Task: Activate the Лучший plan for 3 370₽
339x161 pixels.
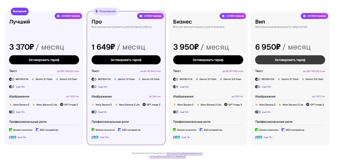Action: [x=44, y=60]
